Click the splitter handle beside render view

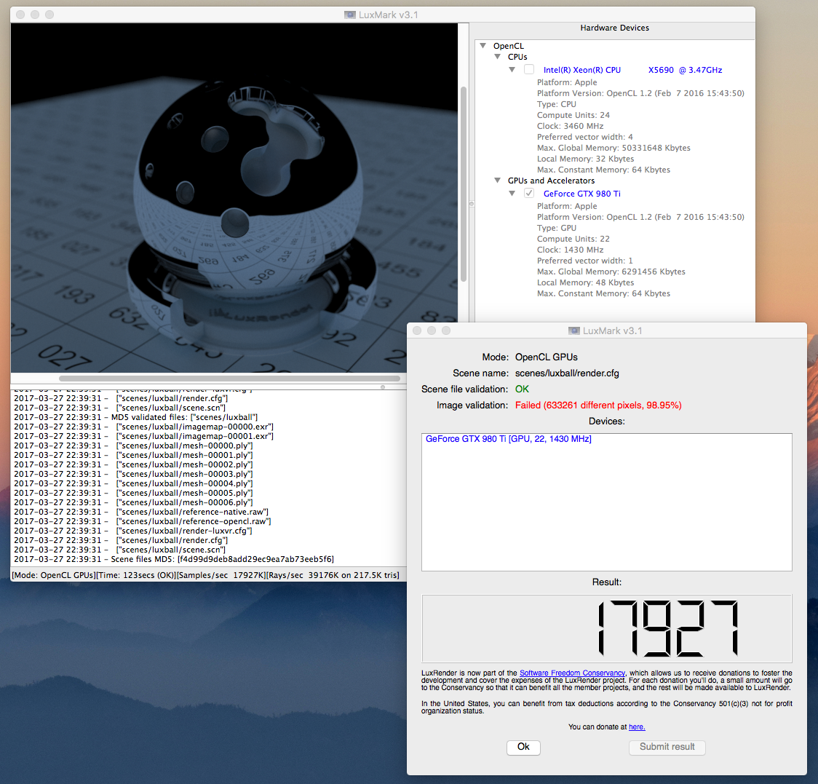[472, 204]
